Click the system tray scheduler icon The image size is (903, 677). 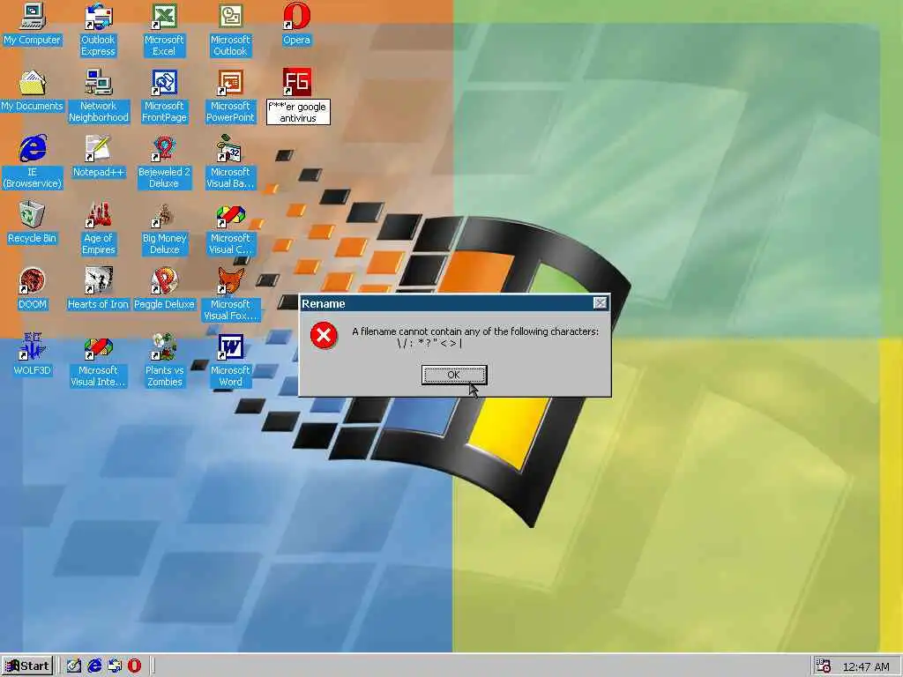(x=824, y=666)
